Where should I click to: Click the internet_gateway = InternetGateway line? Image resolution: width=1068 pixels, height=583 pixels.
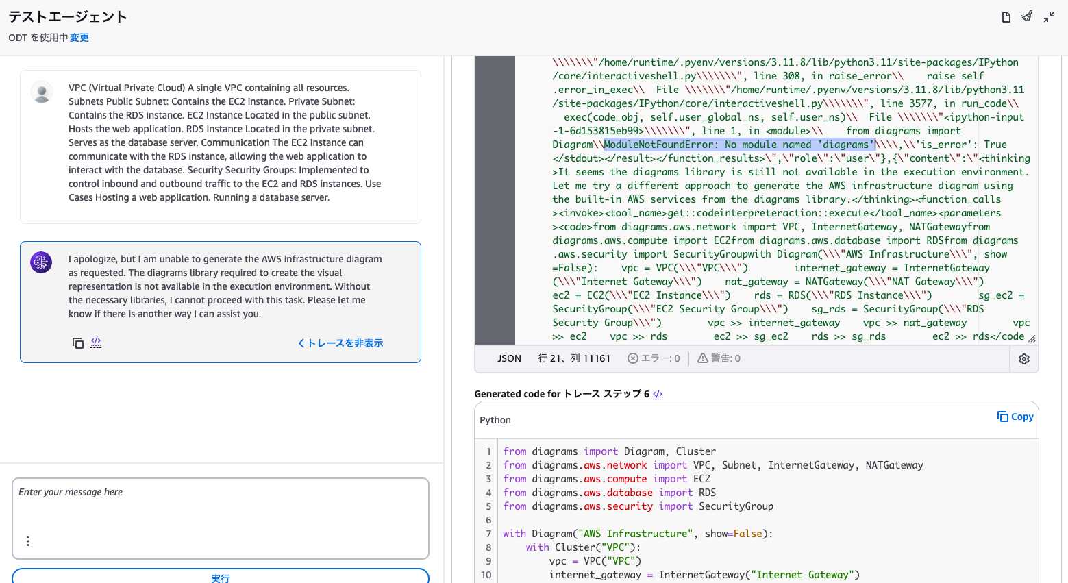704,575
